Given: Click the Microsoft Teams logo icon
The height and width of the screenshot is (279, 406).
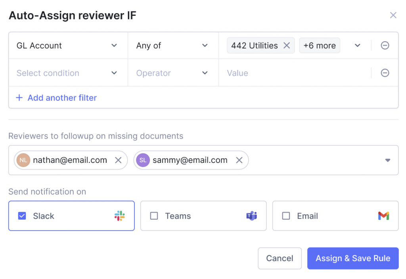Looking at the screenshot, I should tap(251, 216).
